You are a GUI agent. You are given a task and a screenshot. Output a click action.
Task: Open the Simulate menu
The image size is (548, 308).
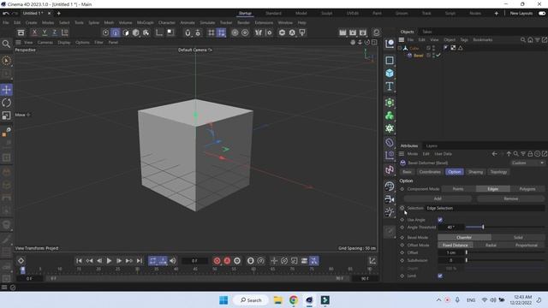click(207, 23)
